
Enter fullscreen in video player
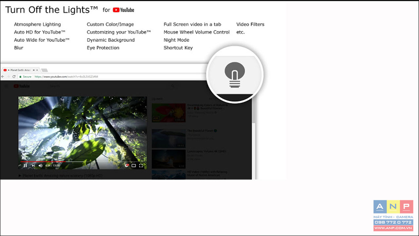pos(141,166)
